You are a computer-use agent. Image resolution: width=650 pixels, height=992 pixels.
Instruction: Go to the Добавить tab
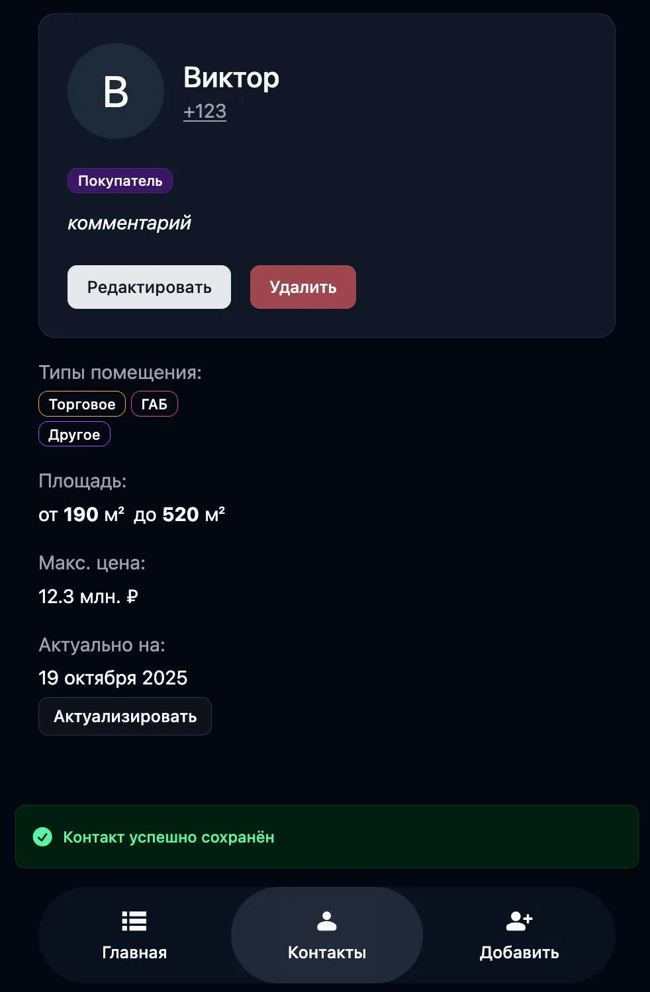coord(519,935)
